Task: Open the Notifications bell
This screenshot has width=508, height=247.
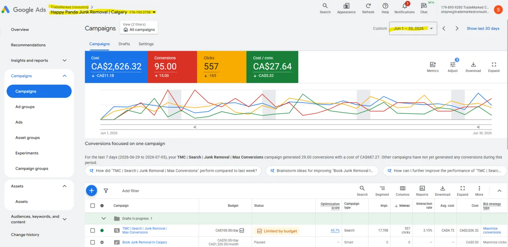Action: 405,8
